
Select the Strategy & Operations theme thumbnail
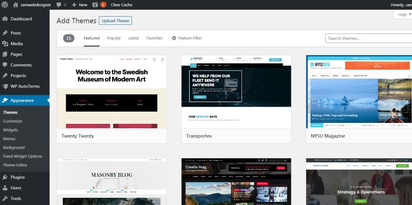[x=359, y=182]
